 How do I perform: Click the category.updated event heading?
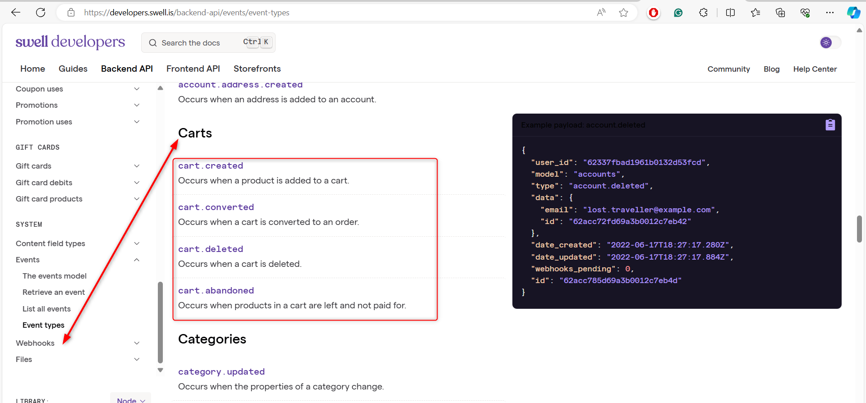[221, 372]
